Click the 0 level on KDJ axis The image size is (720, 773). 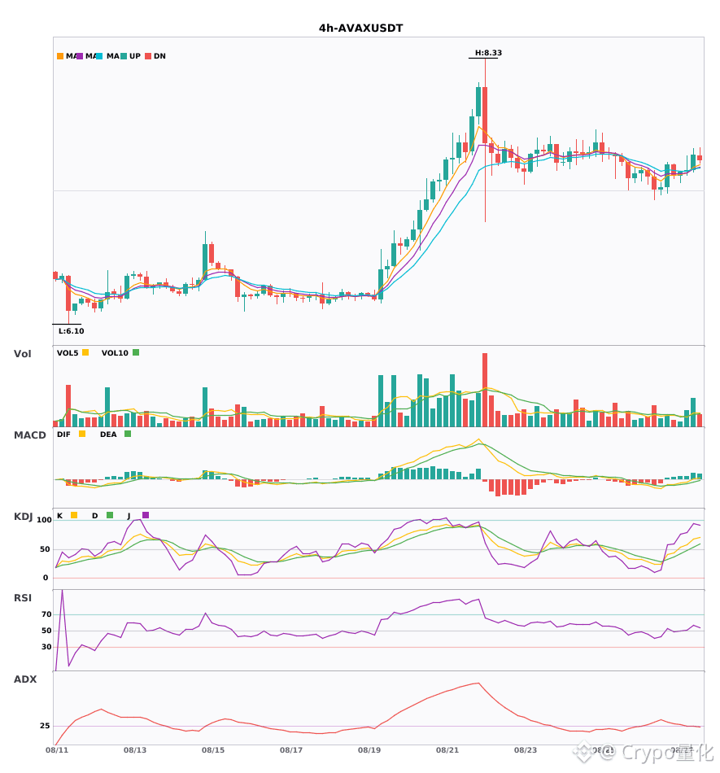[46, 578]
